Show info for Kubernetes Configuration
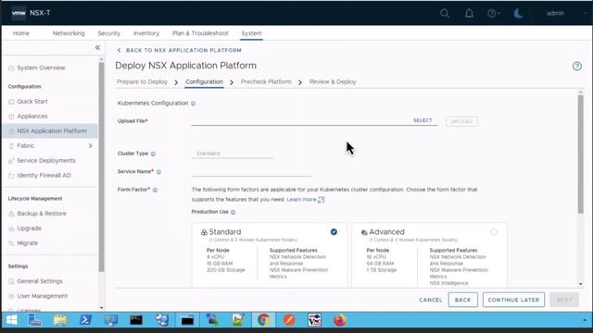 [194, 104]
